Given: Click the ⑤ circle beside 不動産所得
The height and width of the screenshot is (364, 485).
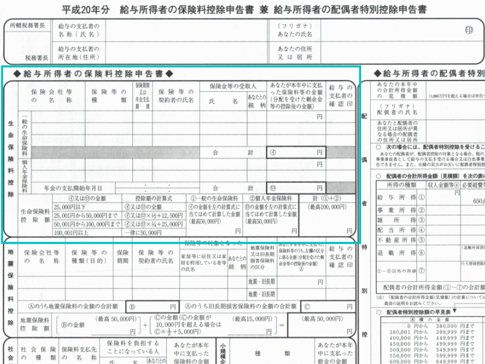Looking at the screenshot, I should coord(421,240).
